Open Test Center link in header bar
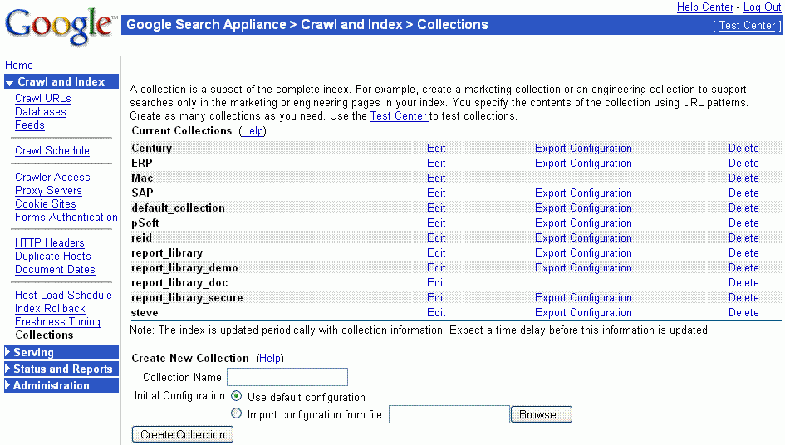 pos(747,26)
